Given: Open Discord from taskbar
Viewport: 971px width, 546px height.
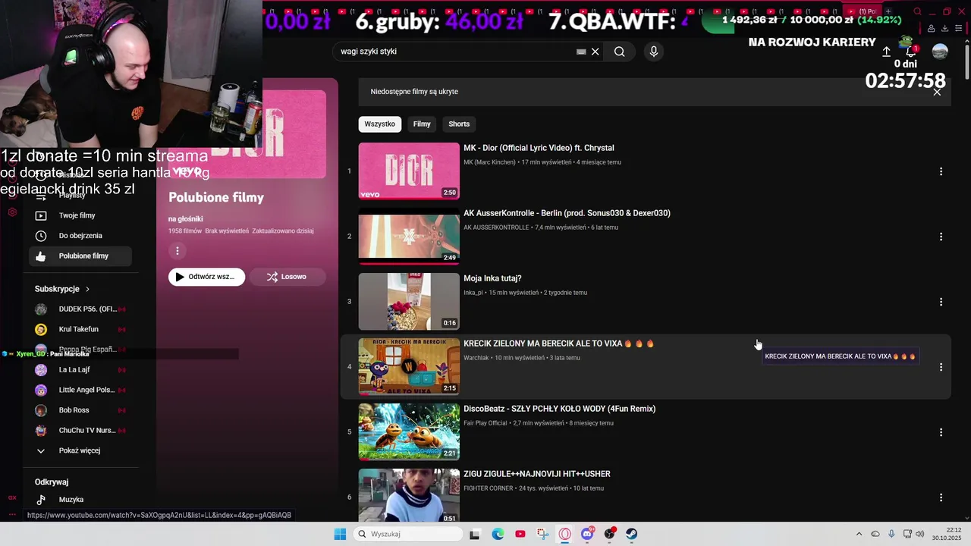Looking at the screenshot, I should pos(587,534).
